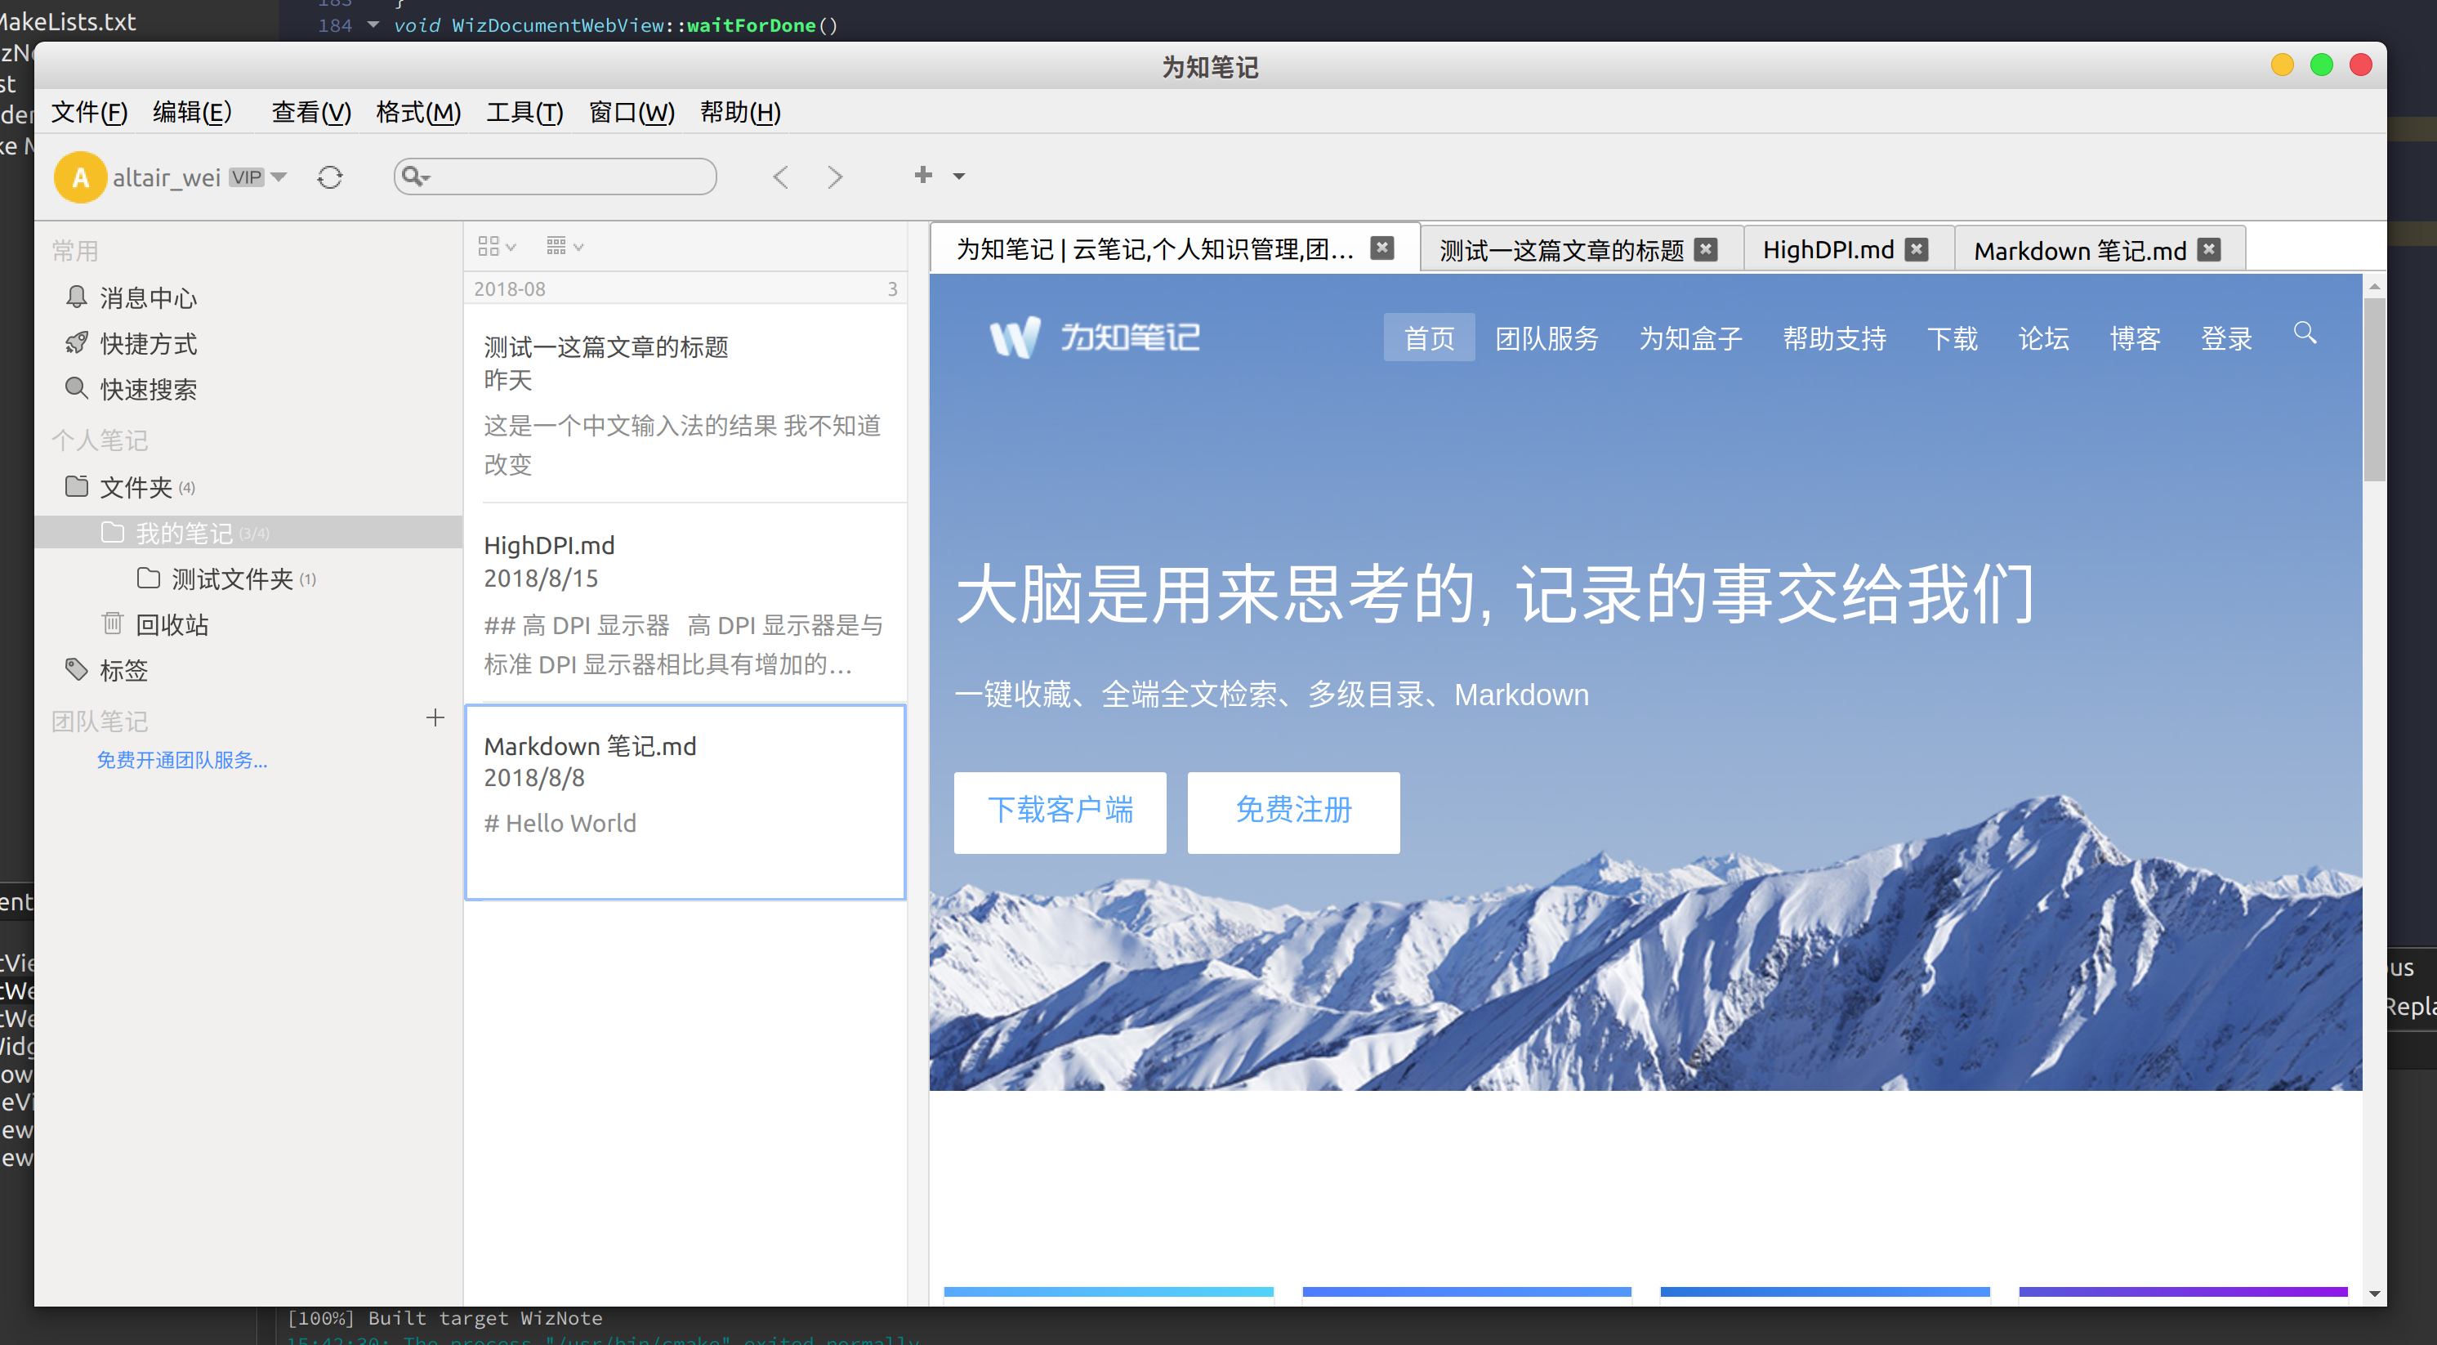Open the account dropdown next to VIP

pyautogui.click(x=278, y=176)
